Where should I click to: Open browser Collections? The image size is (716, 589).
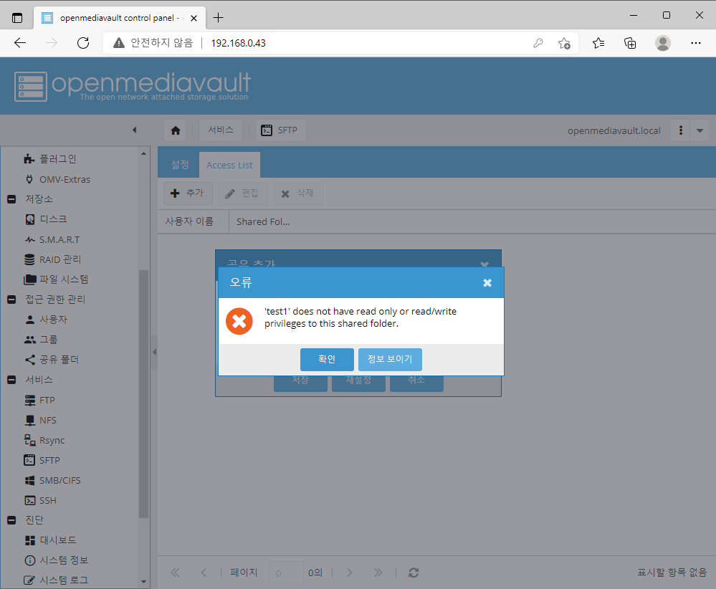[x=630, y=43]
